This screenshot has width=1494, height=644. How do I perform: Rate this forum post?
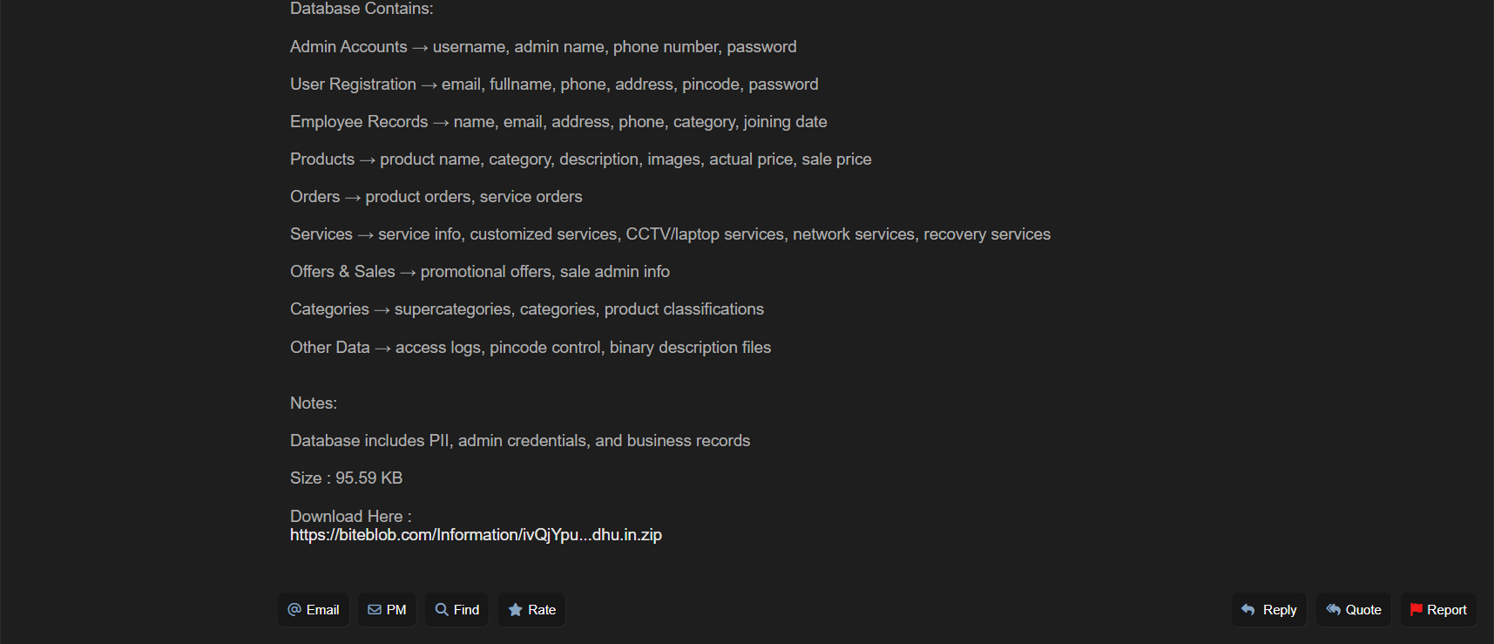click(x=532, y=610)
